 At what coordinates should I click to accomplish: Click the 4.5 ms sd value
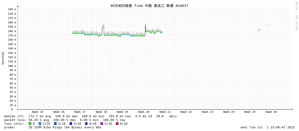pos(143,116)
